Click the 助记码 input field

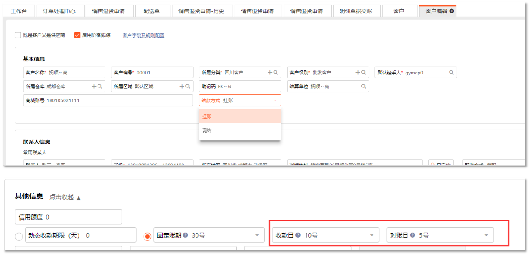click(x=240, y=87)
